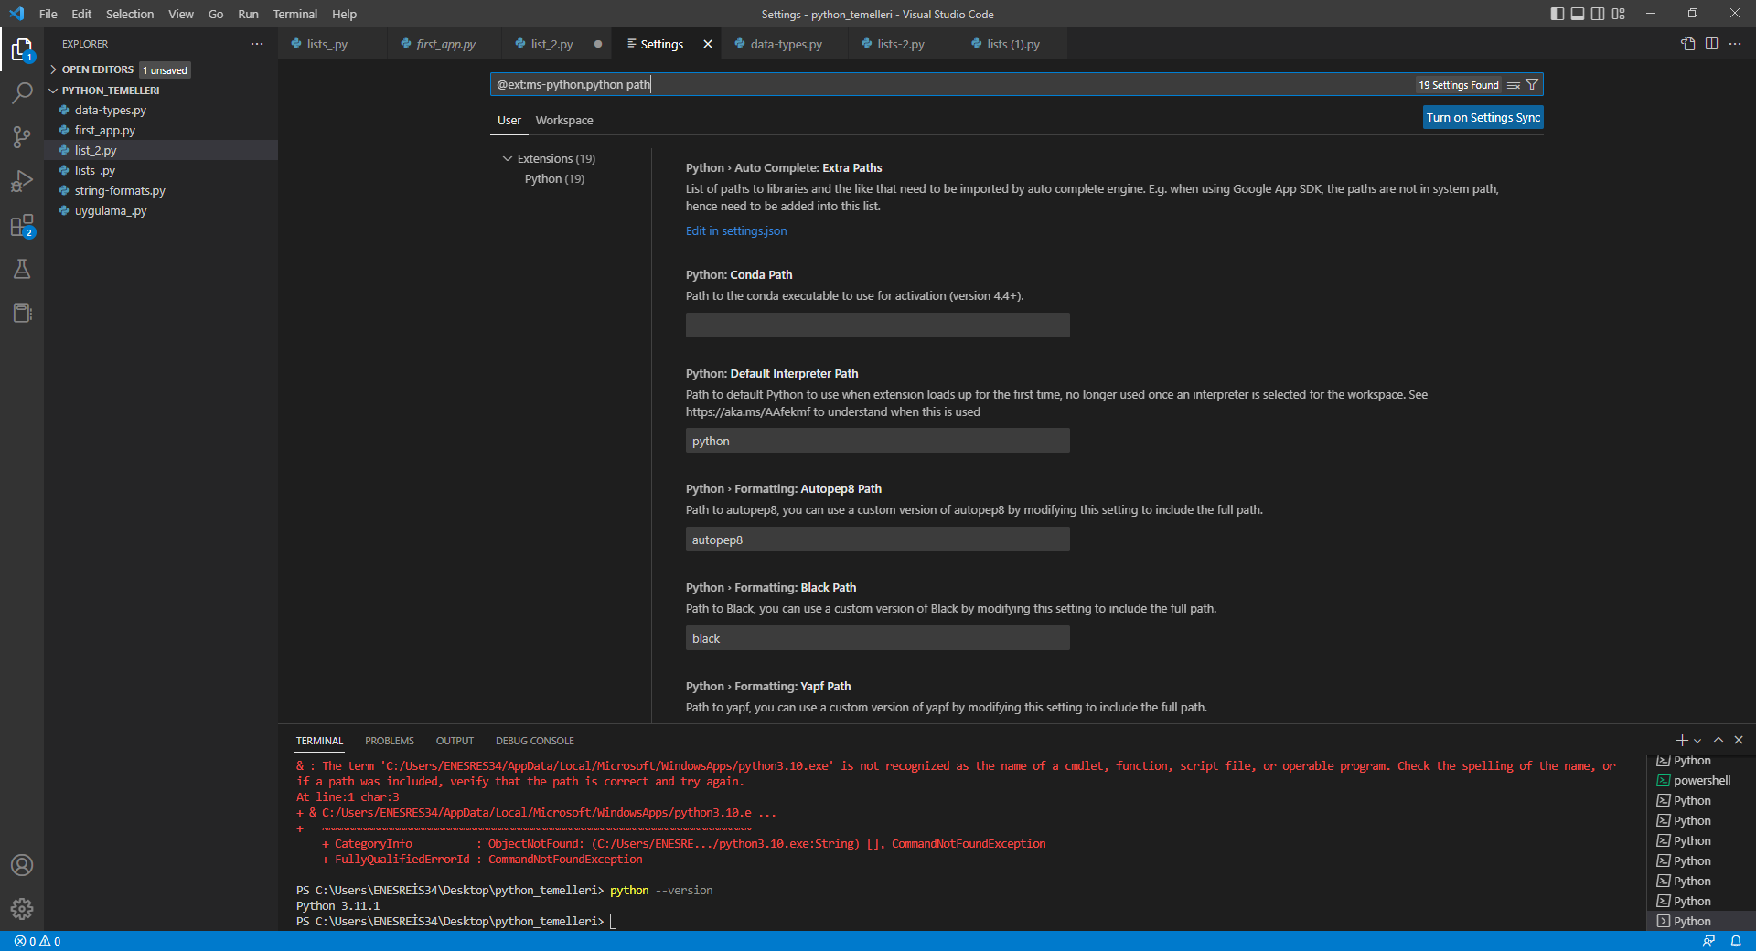Screen dimensions: 1756x951
Task: Switch to the Output panel tab
Action: (x=455, y=741)
